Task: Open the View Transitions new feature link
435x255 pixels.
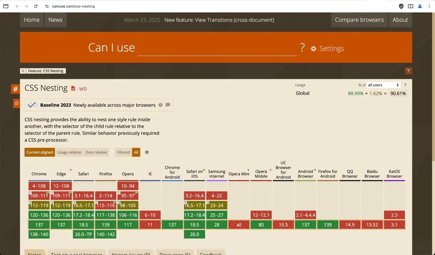Action: coord(219,20)
